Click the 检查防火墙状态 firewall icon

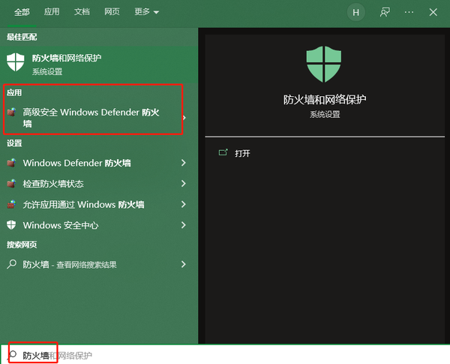tap(11, 184)
